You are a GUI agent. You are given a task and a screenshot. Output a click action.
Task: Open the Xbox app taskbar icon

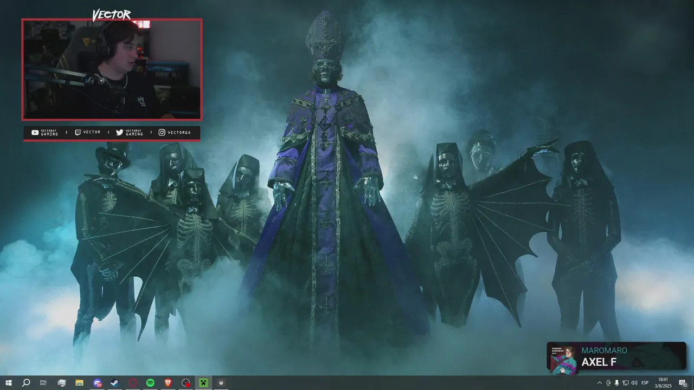(221, 383)
